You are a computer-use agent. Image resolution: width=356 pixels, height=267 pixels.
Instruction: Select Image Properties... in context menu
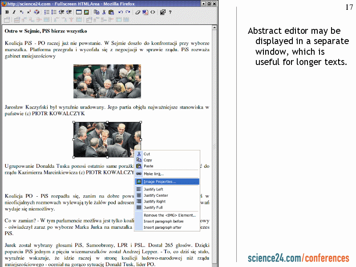pos(159,182)
